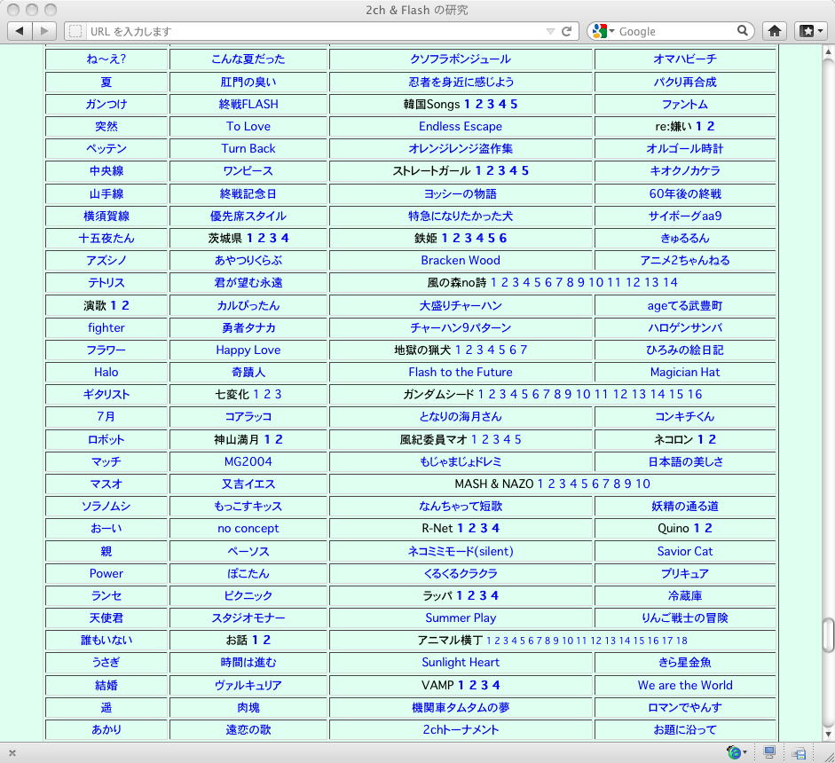The image size is (835, 763).
Task: Click the vertical scrollbar thumb
Action: pos(828,634)
